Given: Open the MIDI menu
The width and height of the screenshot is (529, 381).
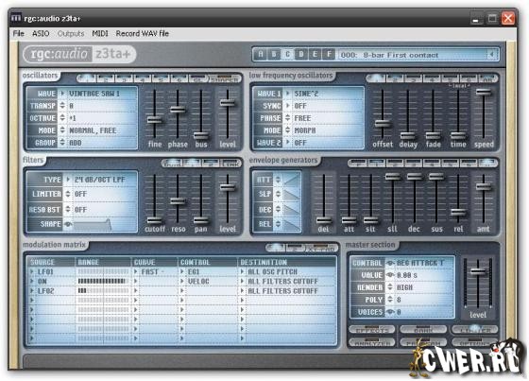Looking at the screenshot, I should [x=100, y=33].
